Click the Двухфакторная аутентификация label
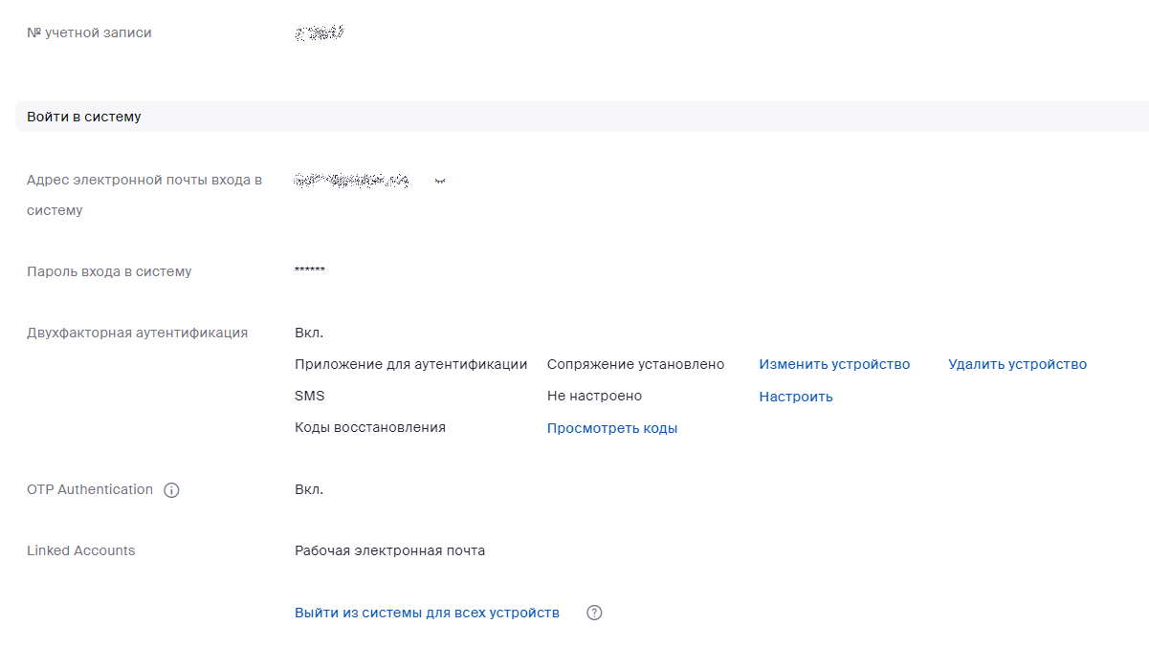The image size is (1149, 646). 137,333
